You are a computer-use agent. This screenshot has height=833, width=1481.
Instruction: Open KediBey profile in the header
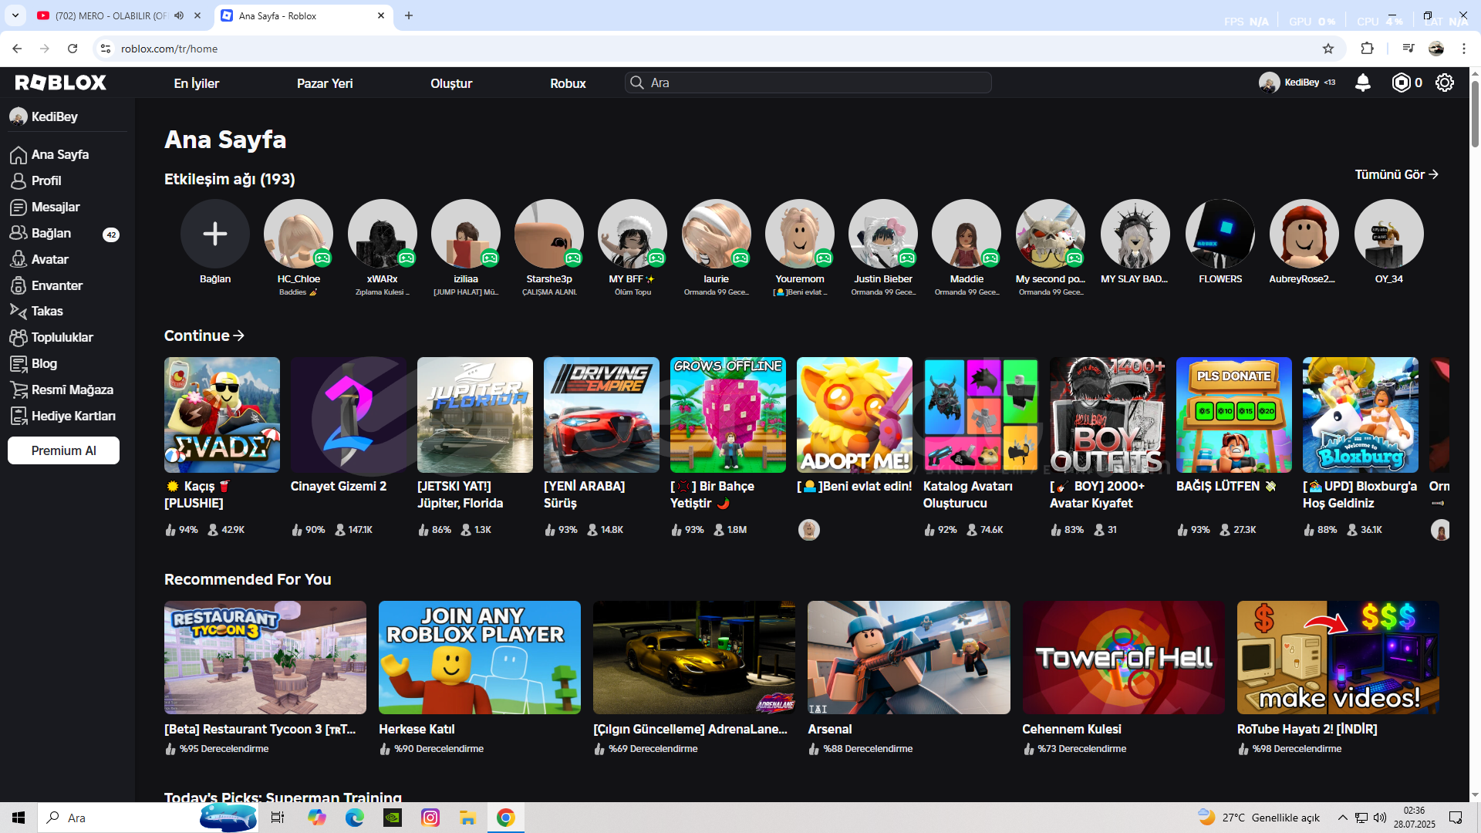[x=1297, y=83]
